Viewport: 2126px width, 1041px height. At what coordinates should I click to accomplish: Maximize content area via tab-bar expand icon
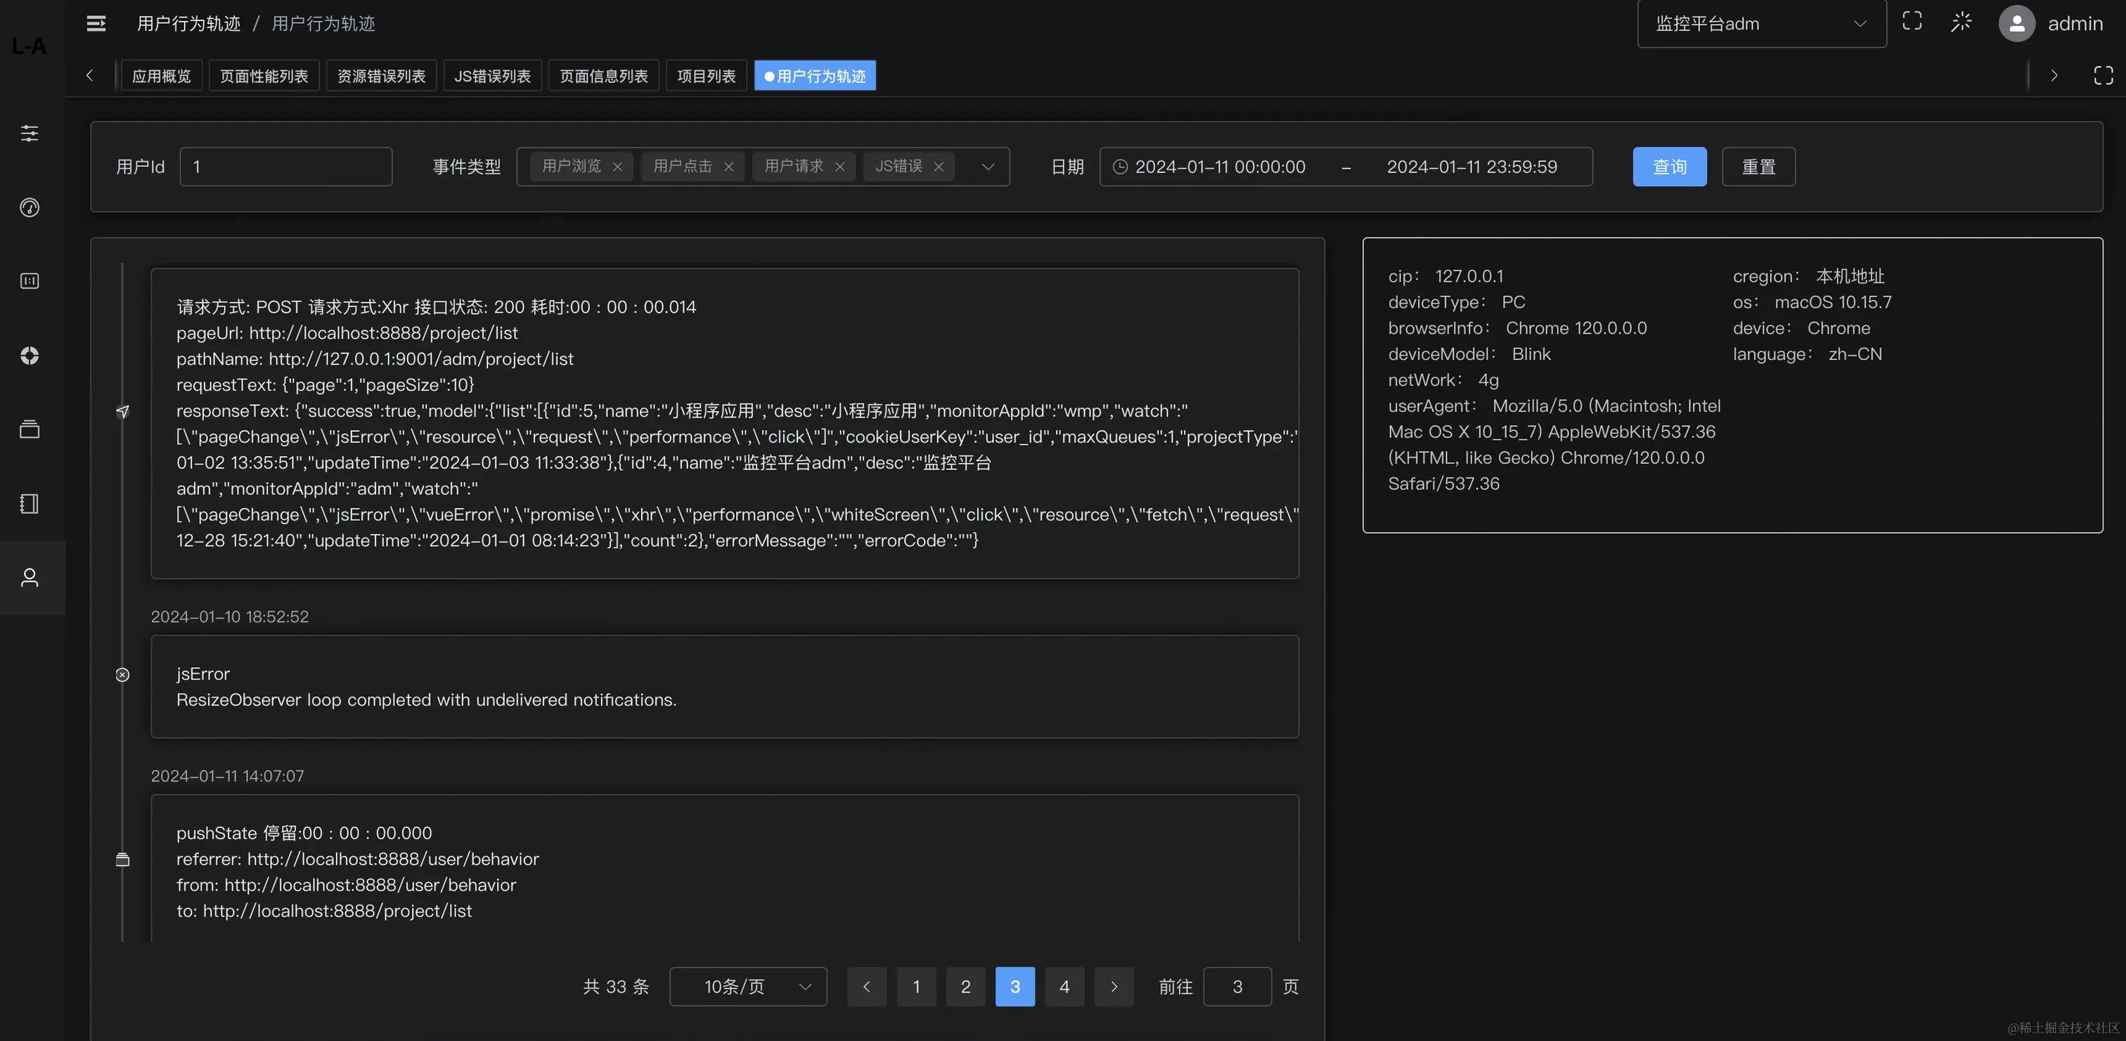(x=2103, y=76)
